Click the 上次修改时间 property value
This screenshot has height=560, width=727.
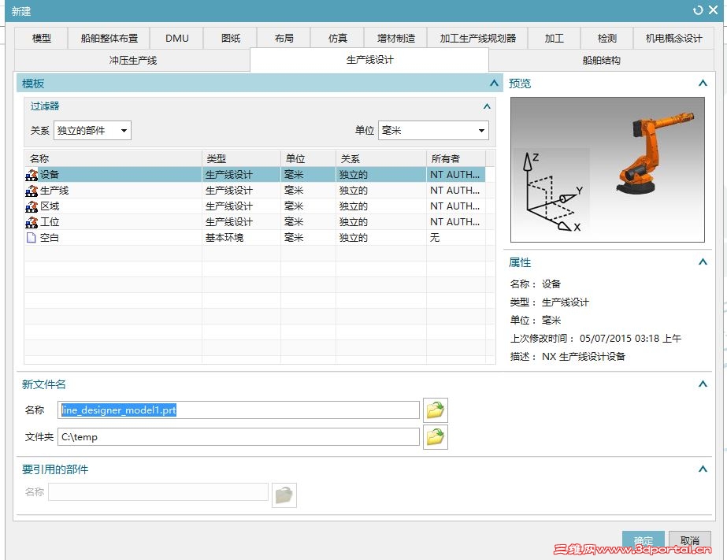pos(630,339)
